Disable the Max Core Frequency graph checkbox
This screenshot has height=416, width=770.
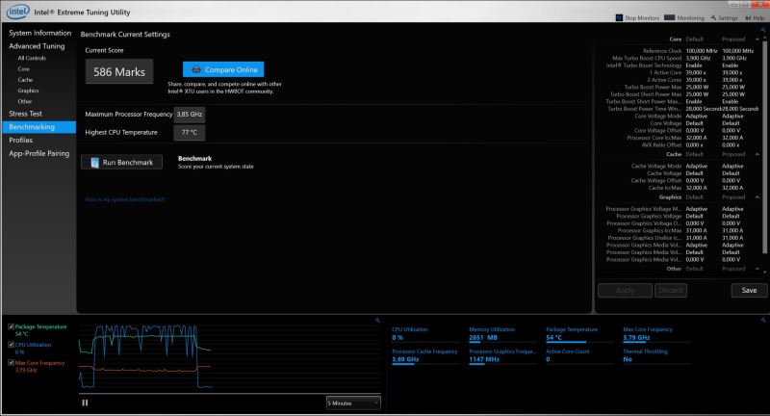point(10,362)
